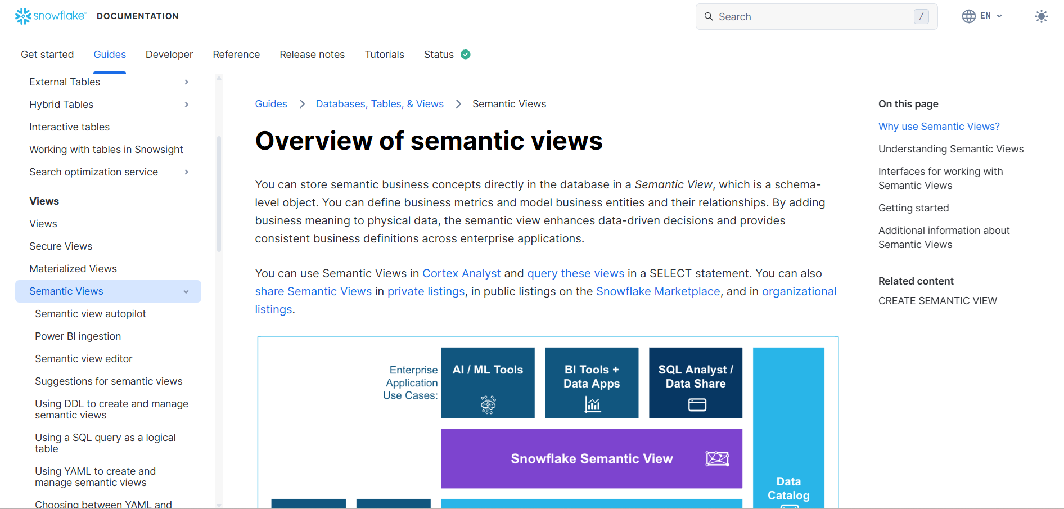Click the sidebar vertical scrollbar
1064x509 pixels.
(x=219, y=194)
